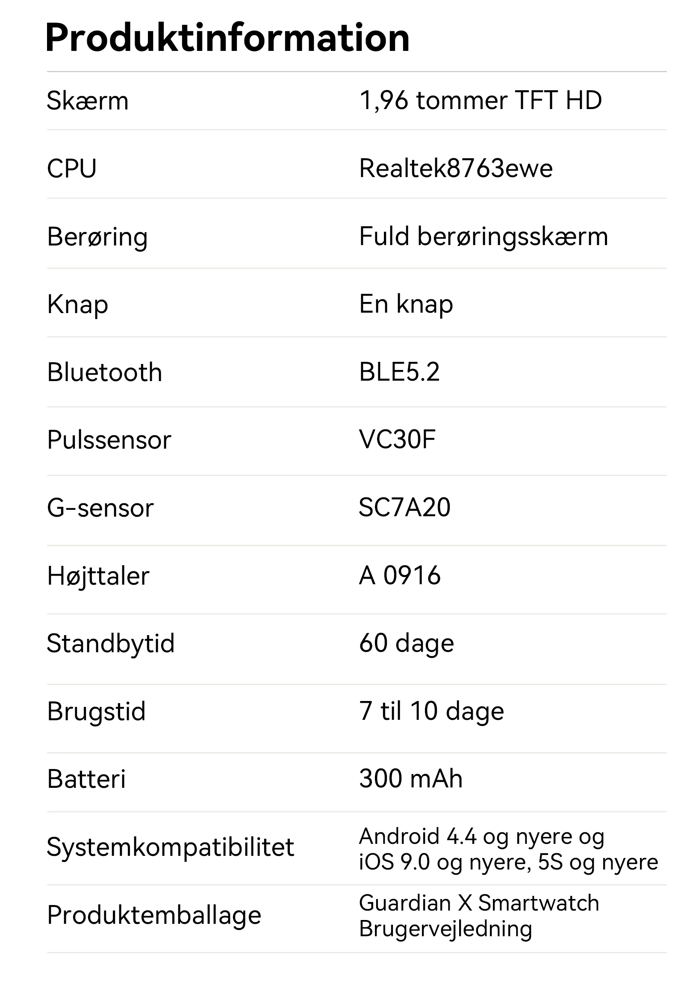Viewport: 684px width, 982px height.
Task: Click the Systemkompatibilitet label
Action: pos(170,847)
